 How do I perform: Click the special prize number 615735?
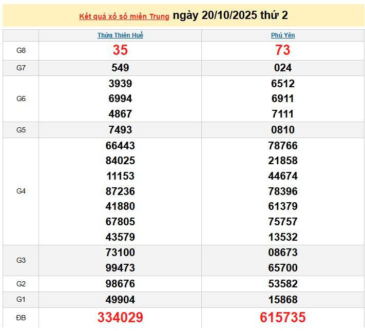[x=283, y=318]
